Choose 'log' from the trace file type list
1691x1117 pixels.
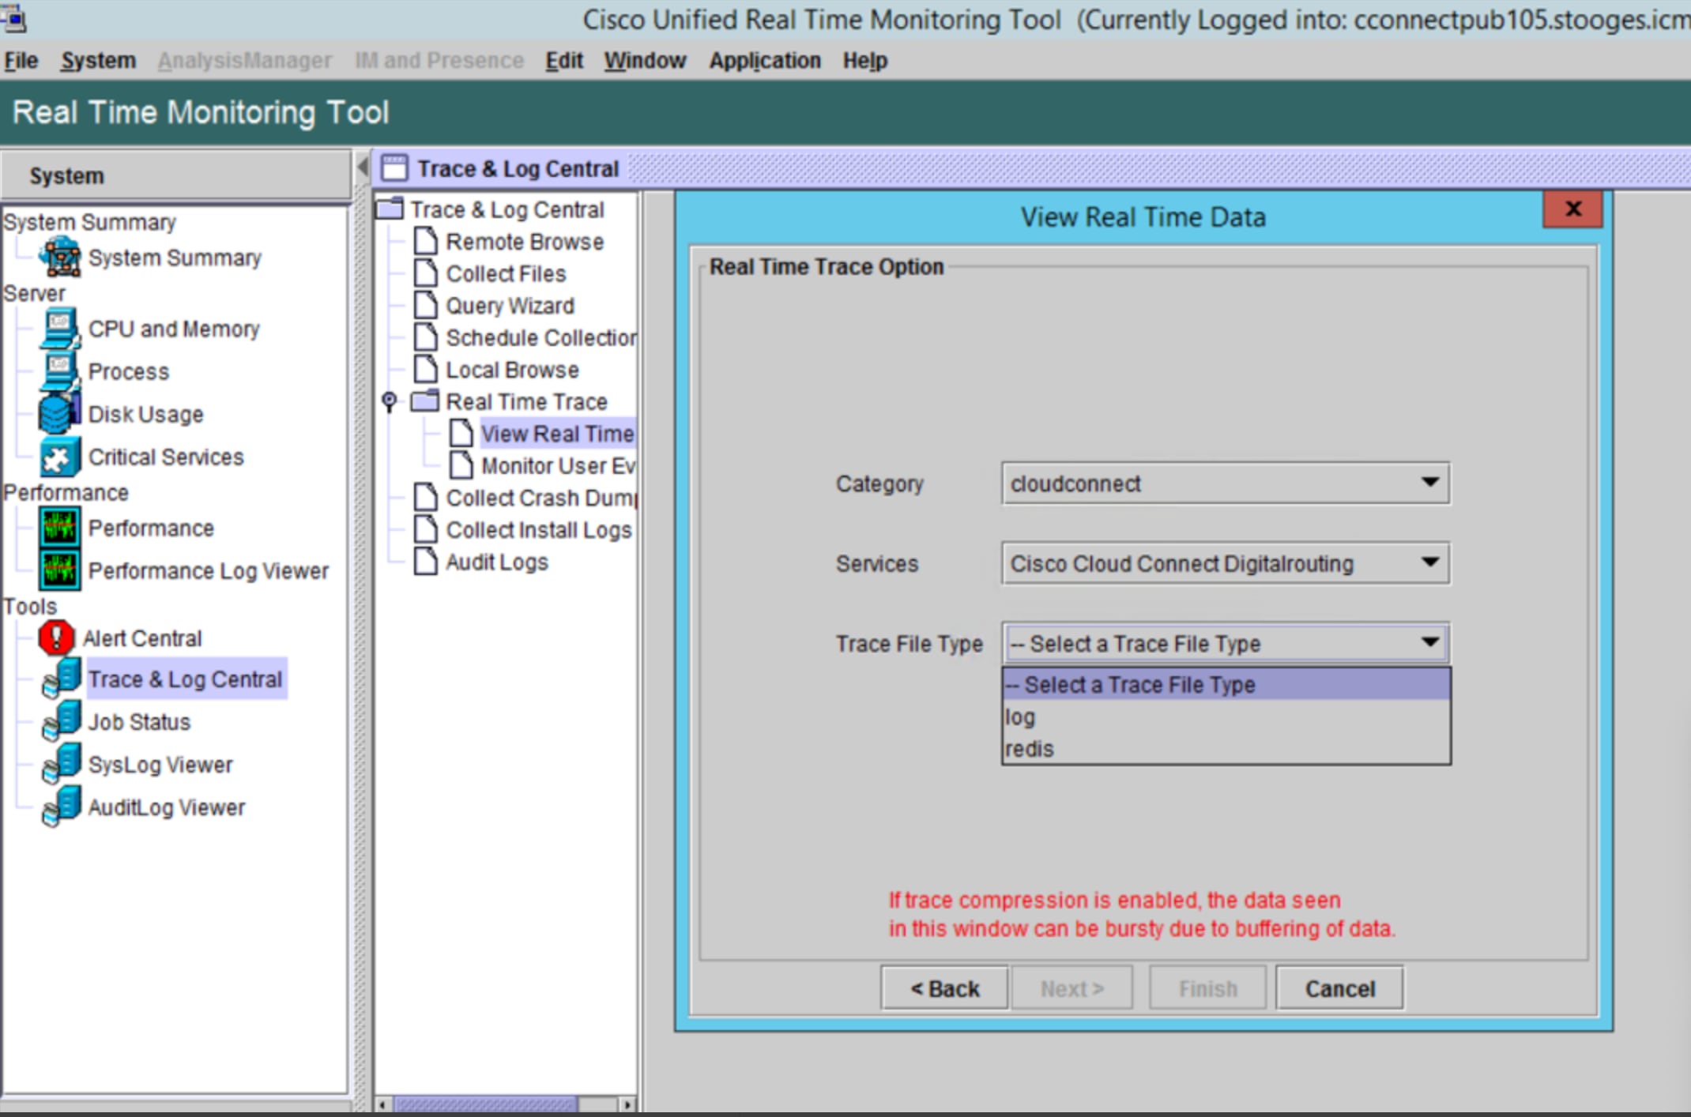[x=1226, y=717]
